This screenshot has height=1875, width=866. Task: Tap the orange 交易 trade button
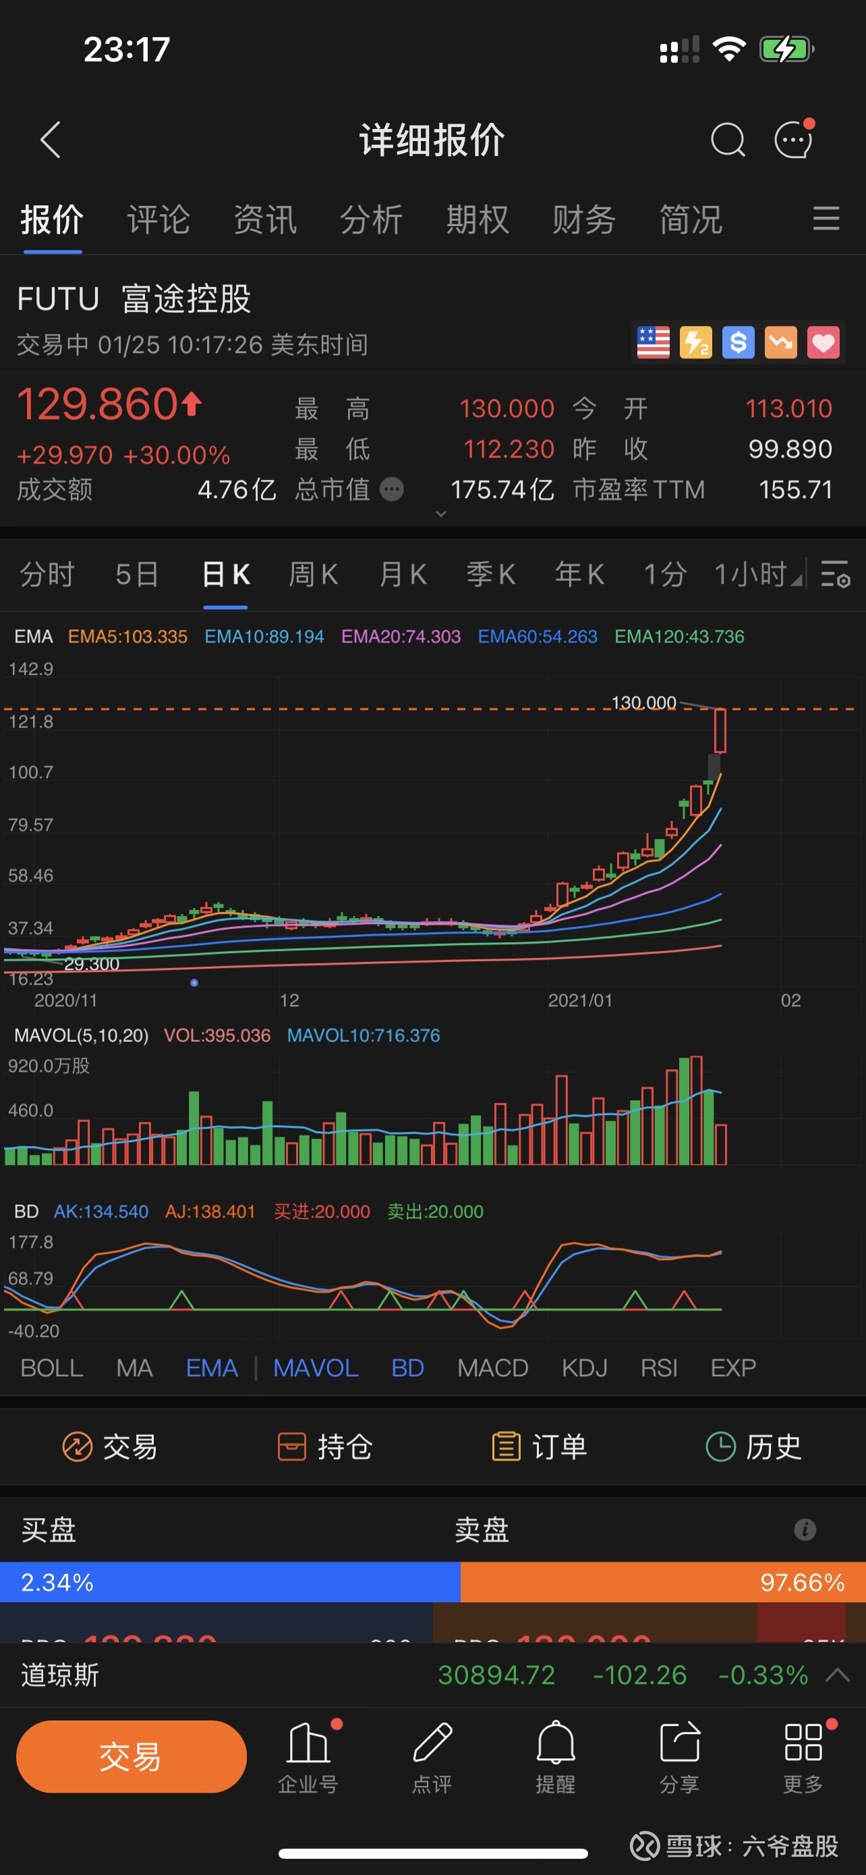coord(131,1756)
